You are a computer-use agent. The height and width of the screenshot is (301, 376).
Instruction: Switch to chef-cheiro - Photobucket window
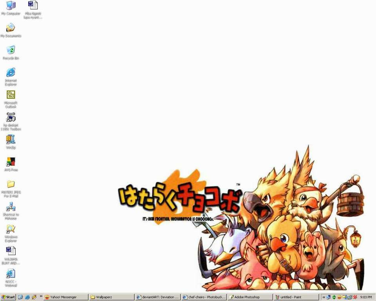[204, 297]
